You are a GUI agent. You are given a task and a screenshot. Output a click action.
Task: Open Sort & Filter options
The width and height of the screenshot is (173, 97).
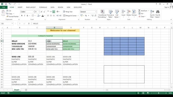tap(152, 14)
